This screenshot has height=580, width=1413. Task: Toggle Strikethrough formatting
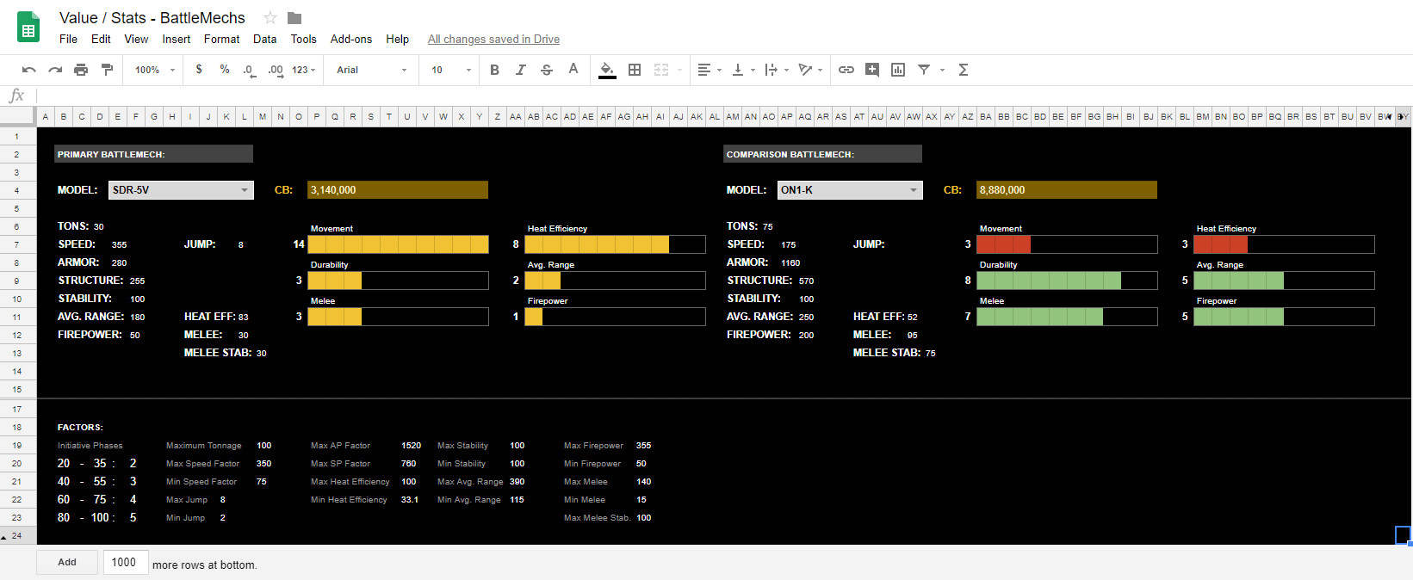(x=547, y=70)
